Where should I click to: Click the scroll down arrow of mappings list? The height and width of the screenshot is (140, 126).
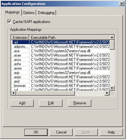coord(112,88)
